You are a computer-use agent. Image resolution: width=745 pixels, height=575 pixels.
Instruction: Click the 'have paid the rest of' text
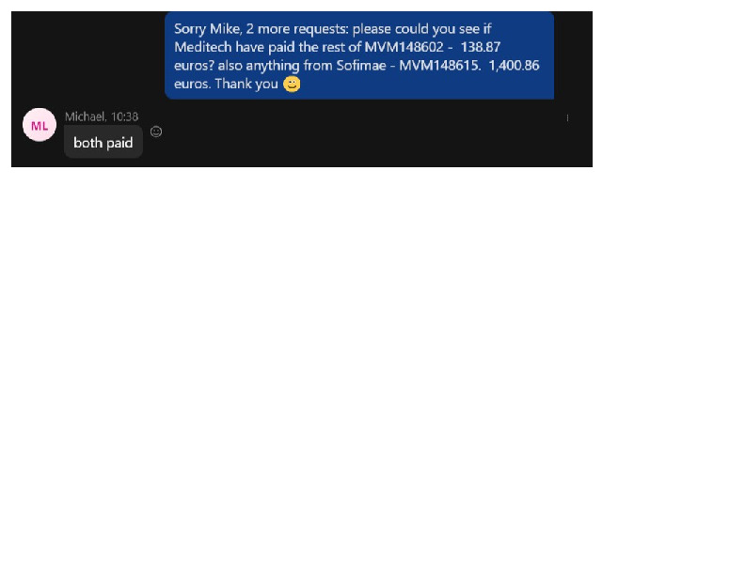click(298, 47)
